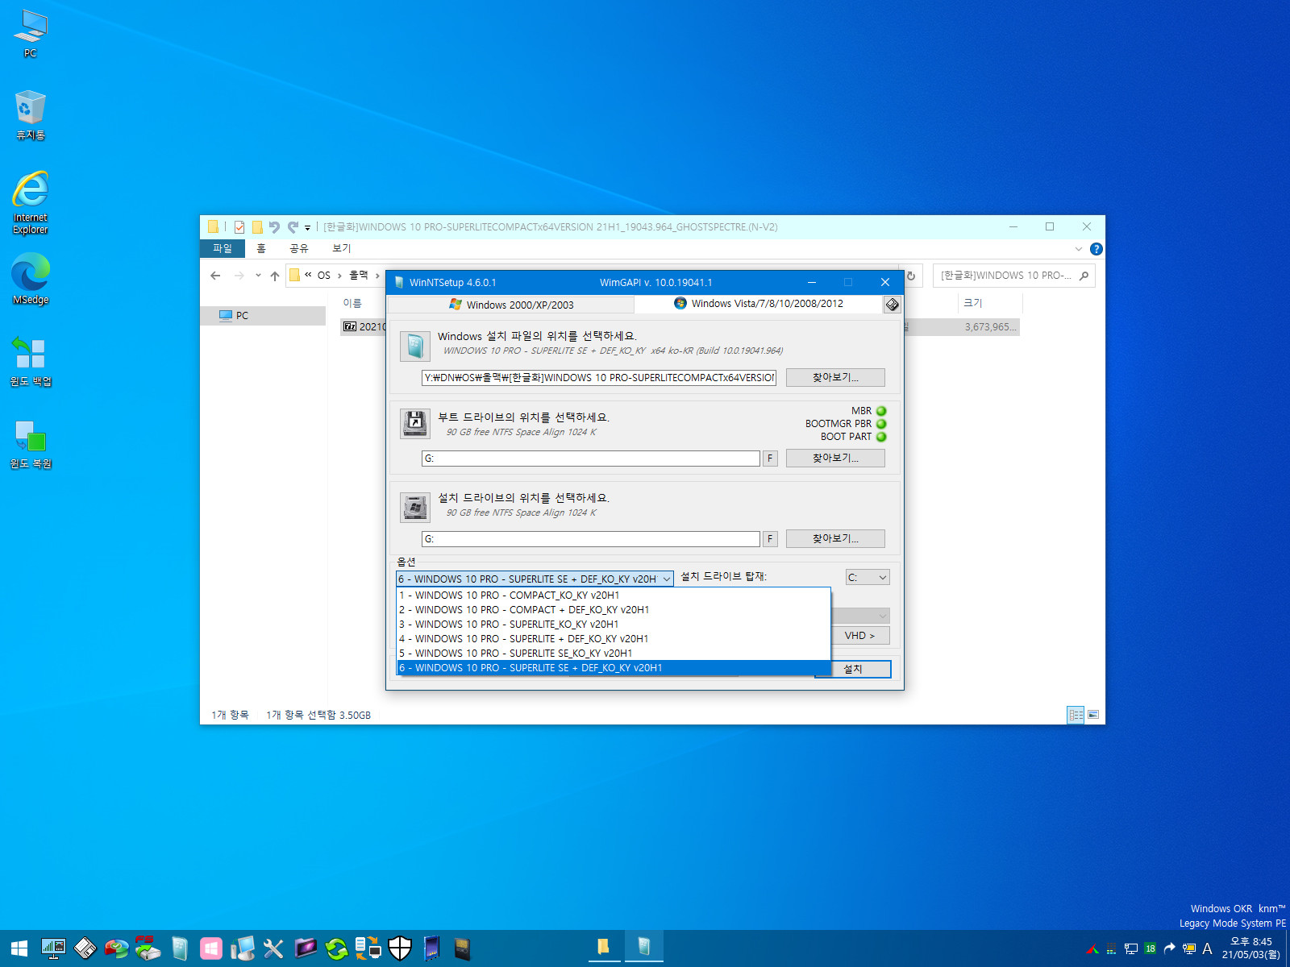The image size is (1290, 967).
Task: Click the Explorer properties checkmark quick-access icon
Action: [239, 227]
